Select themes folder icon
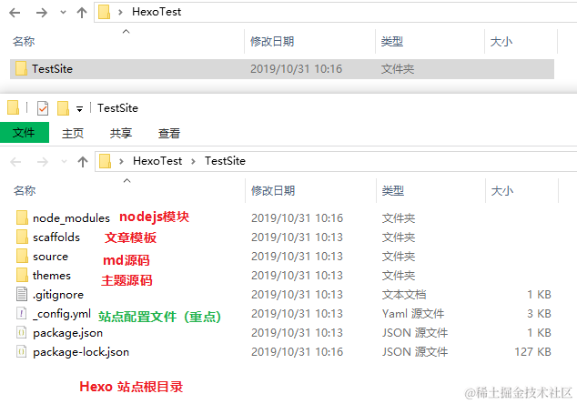Screen dimensions: 577x404 22,275
